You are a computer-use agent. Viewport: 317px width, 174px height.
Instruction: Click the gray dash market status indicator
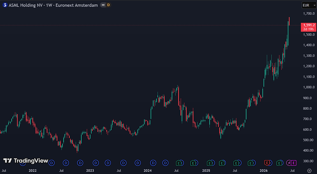103,5
